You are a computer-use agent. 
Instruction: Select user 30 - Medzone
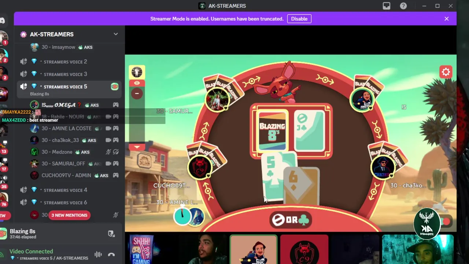coord(57,152)
